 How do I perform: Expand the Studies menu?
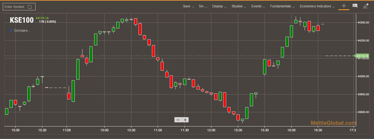tap(239, 6)
